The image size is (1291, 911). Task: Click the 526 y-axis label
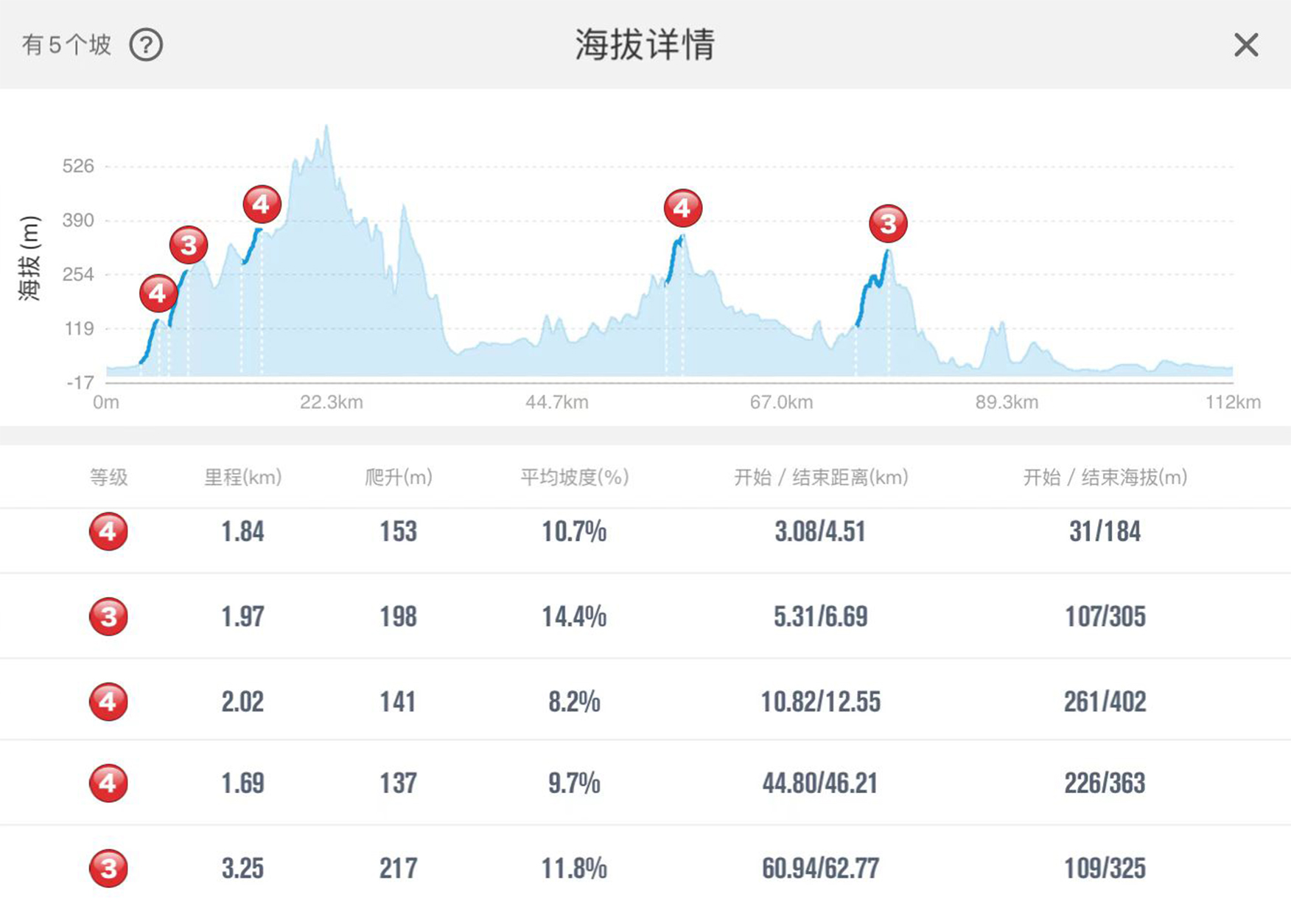click(x=78, y=166)
